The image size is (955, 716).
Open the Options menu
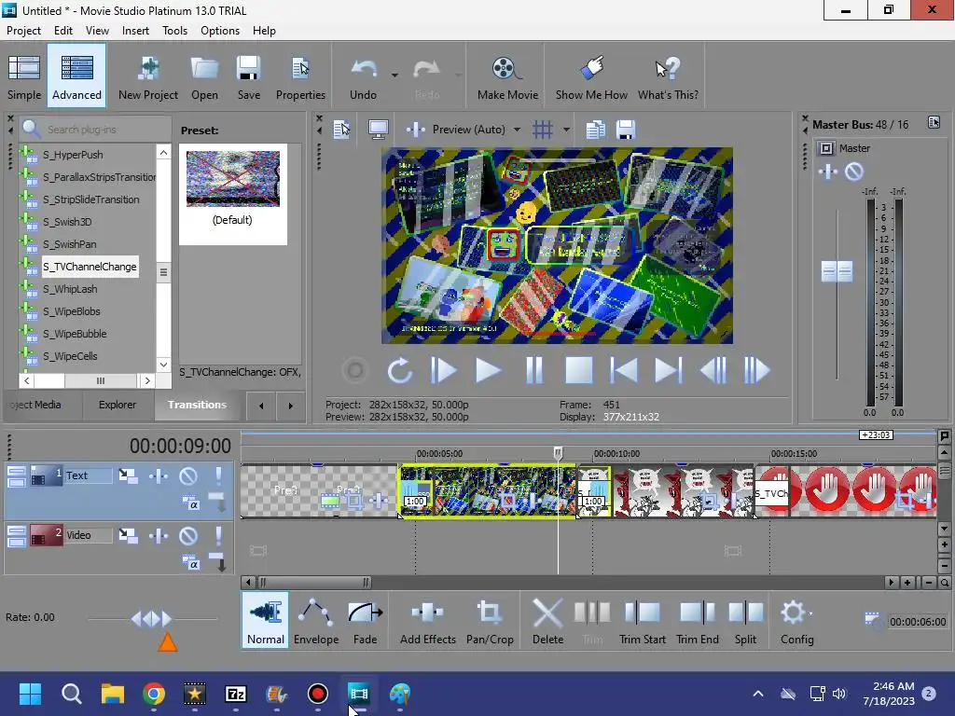click(x=220, y=31)
